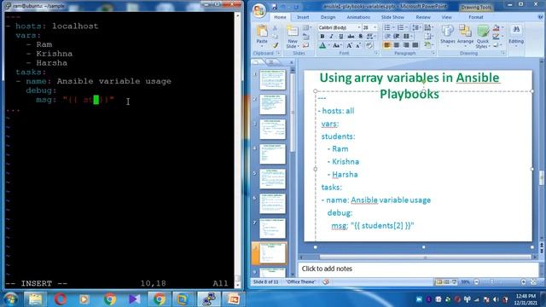Toggle Underline formatting

[341, 36]
